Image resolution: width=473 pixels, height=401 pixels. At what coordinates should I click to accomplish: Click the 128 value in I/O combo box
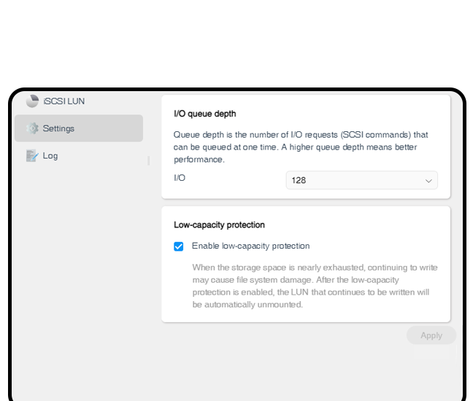[299, 180]
